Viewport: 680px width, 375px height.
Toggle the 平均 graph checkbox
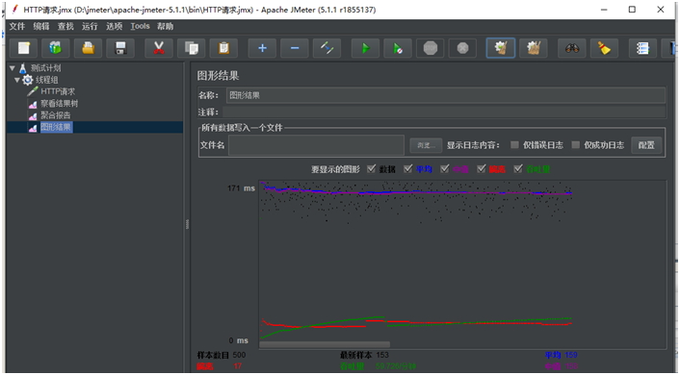407,169
